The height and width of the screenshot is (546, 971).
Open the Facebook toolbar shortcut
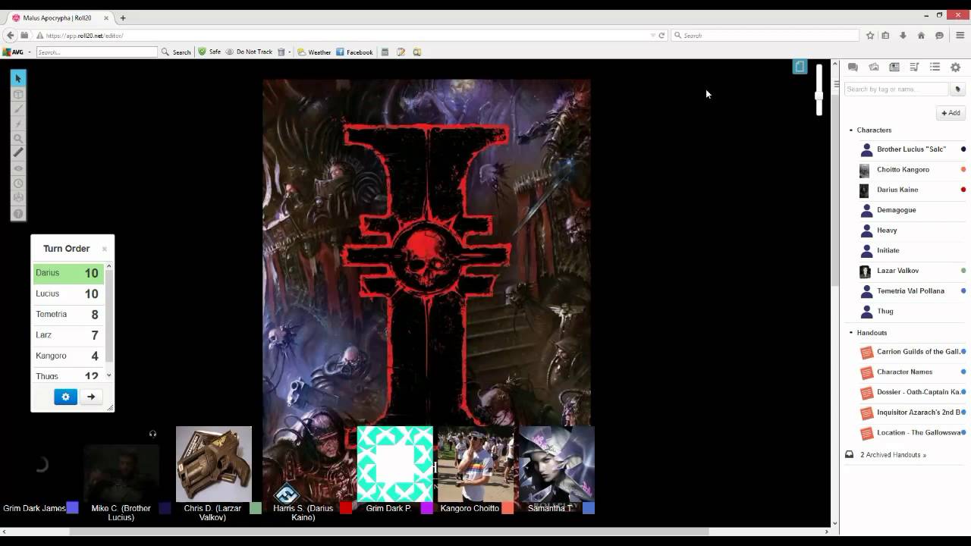click(354, 52)
